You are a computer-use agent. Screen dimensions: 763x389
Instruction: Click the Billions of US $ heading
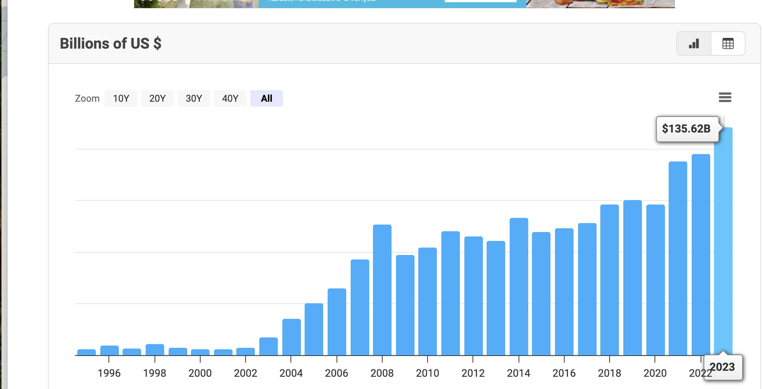pos(111,43)
